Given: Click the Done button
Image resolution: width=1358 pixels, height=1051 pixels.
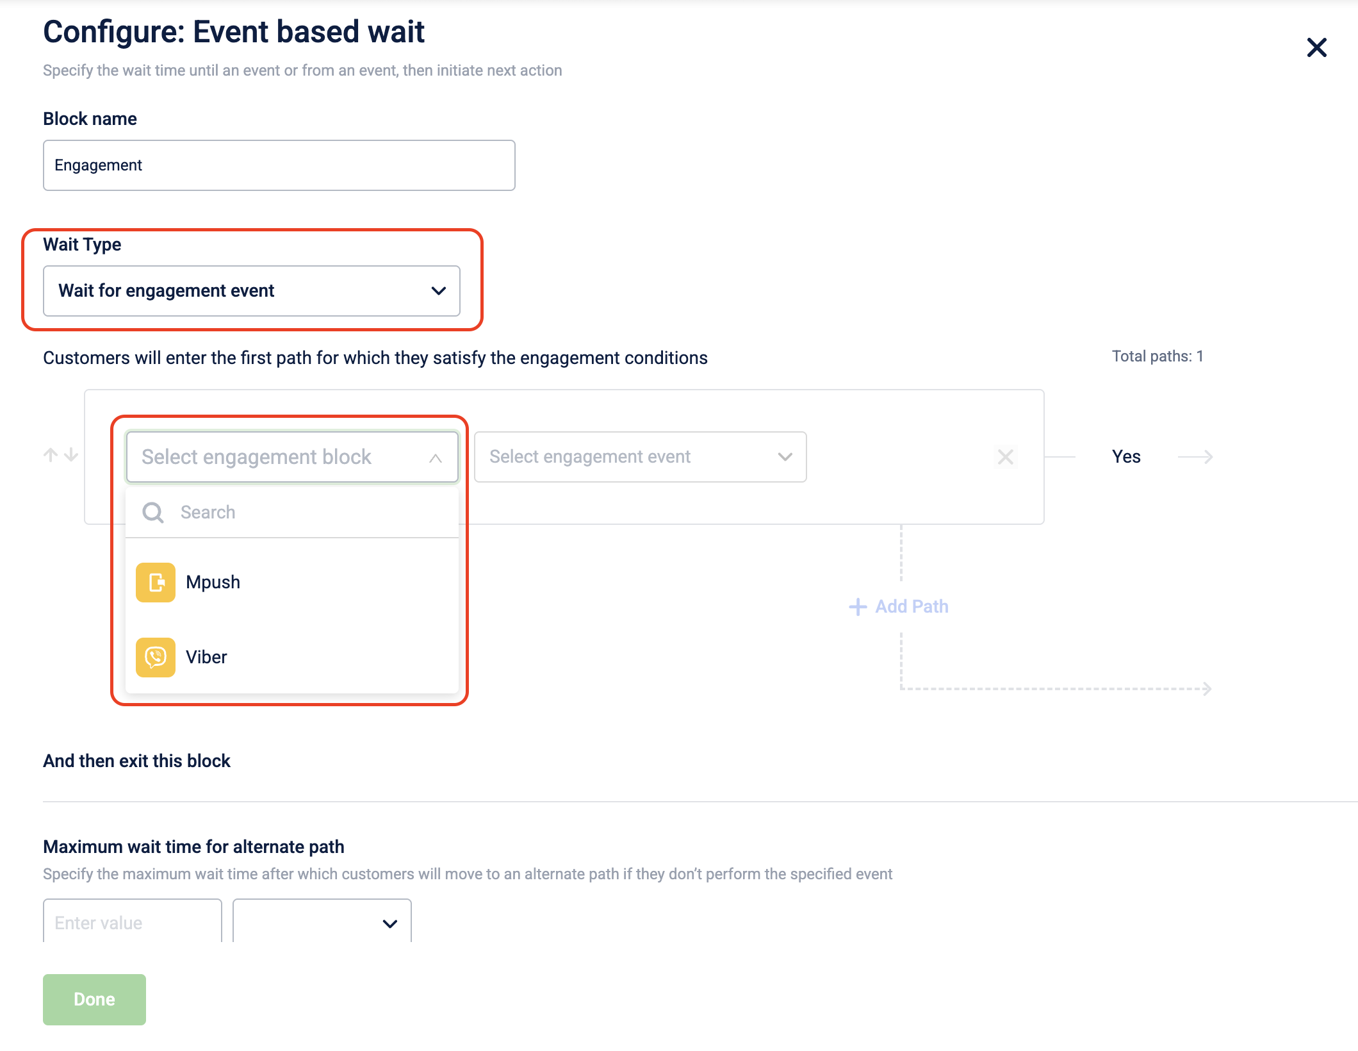Looking at the screenshot, I should pos(94,999).
